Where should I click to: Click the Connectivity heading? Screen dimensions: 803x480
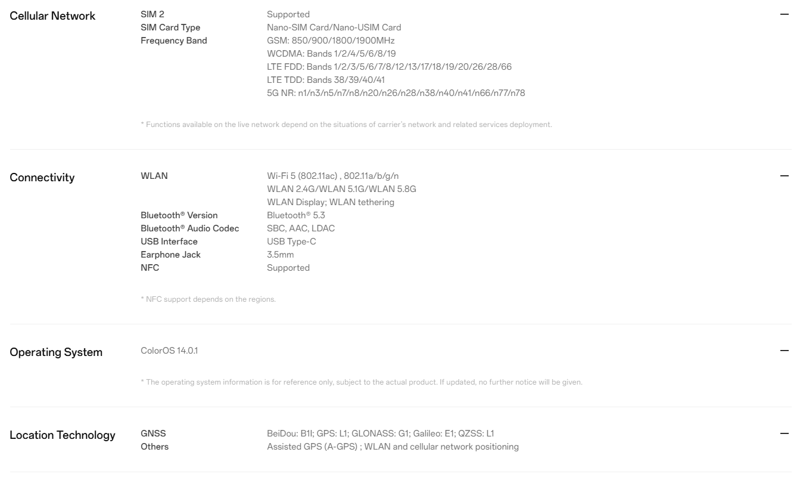click(43, 178)
